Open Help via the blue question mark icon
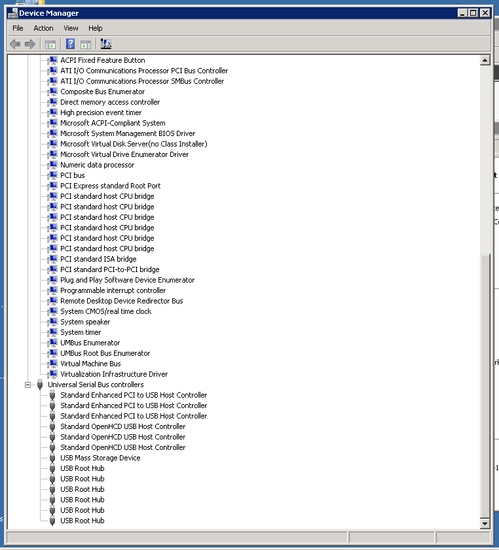499x550 pixels. (70, 44)
